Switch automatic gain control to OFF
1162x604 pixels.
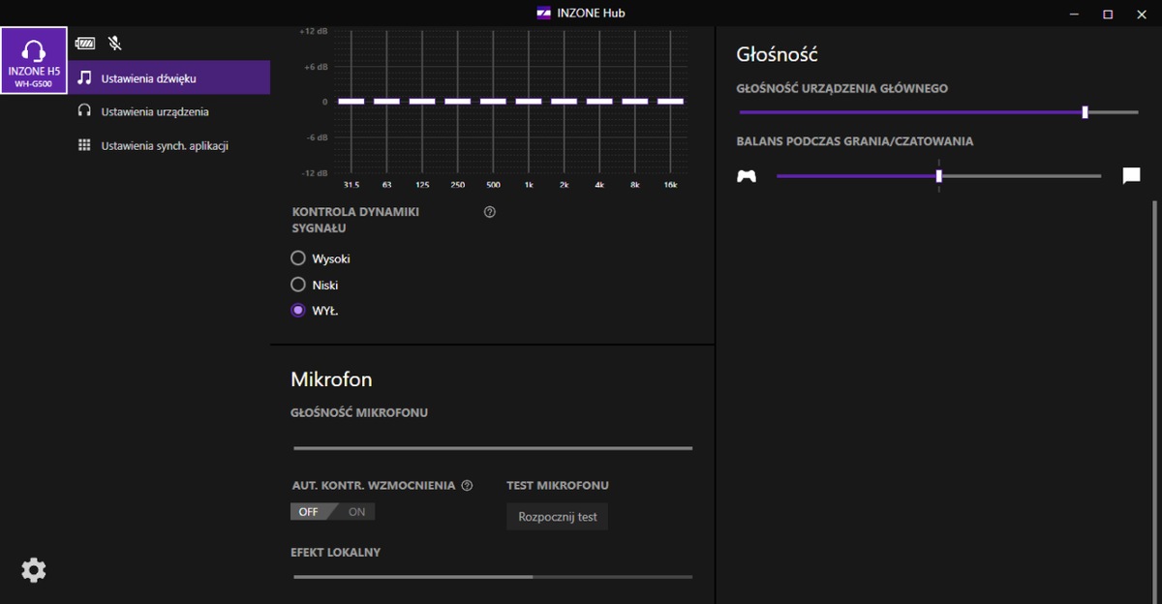click(x=311, y=512)
